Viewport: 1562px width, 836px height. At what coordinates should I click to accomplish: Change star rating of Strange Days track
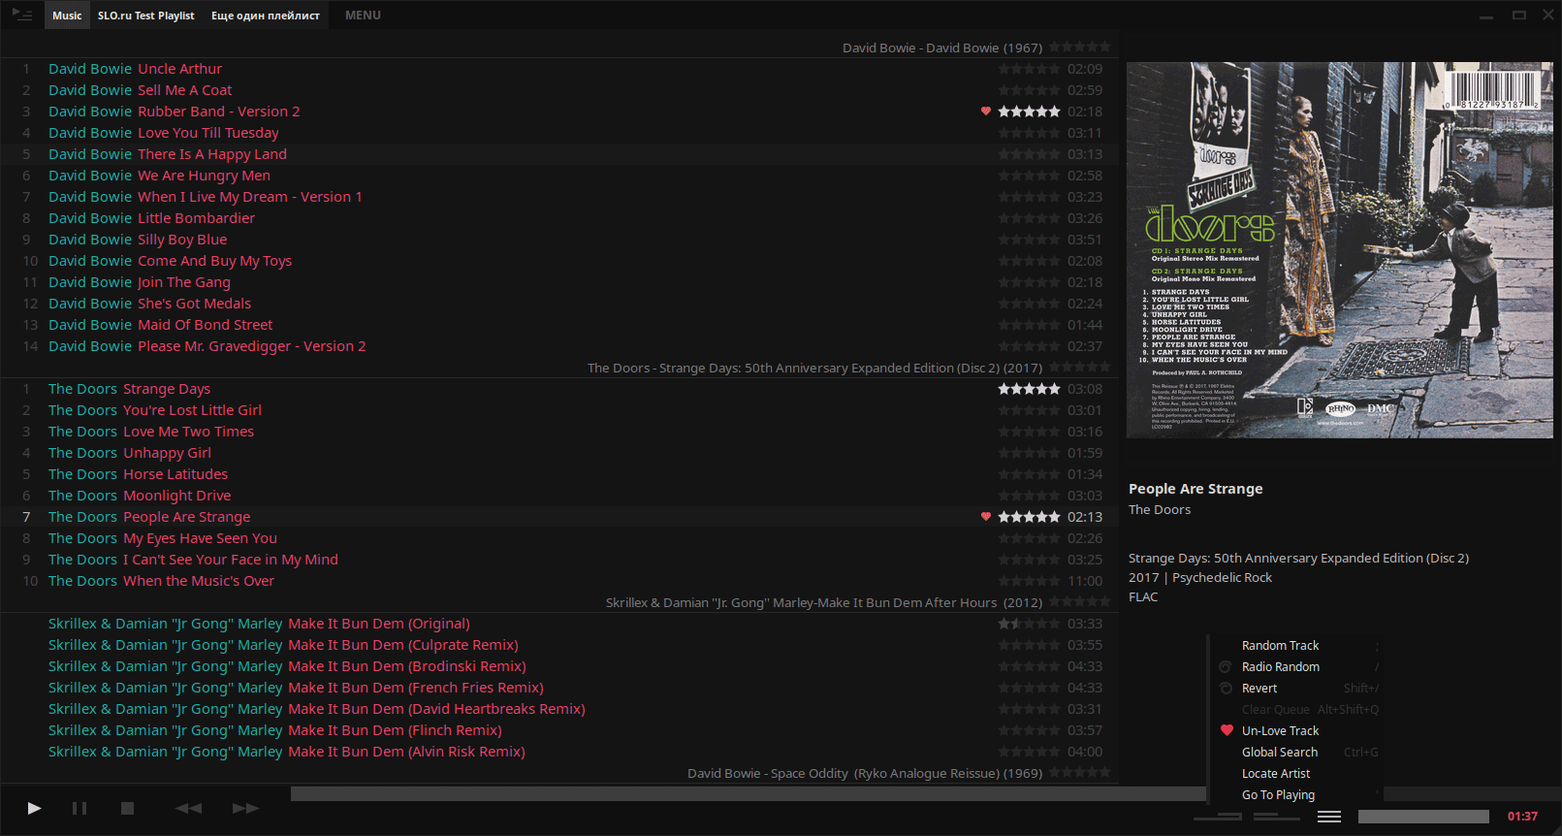click(1029, 389)
